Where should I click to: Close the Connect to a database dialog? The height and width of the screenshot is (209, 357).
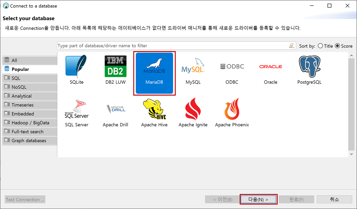347,6
